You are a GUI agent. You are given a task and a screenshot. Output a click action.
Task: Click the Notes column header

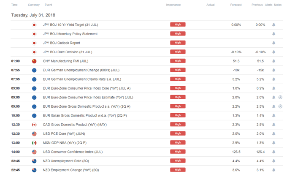[x=278, y=5]
